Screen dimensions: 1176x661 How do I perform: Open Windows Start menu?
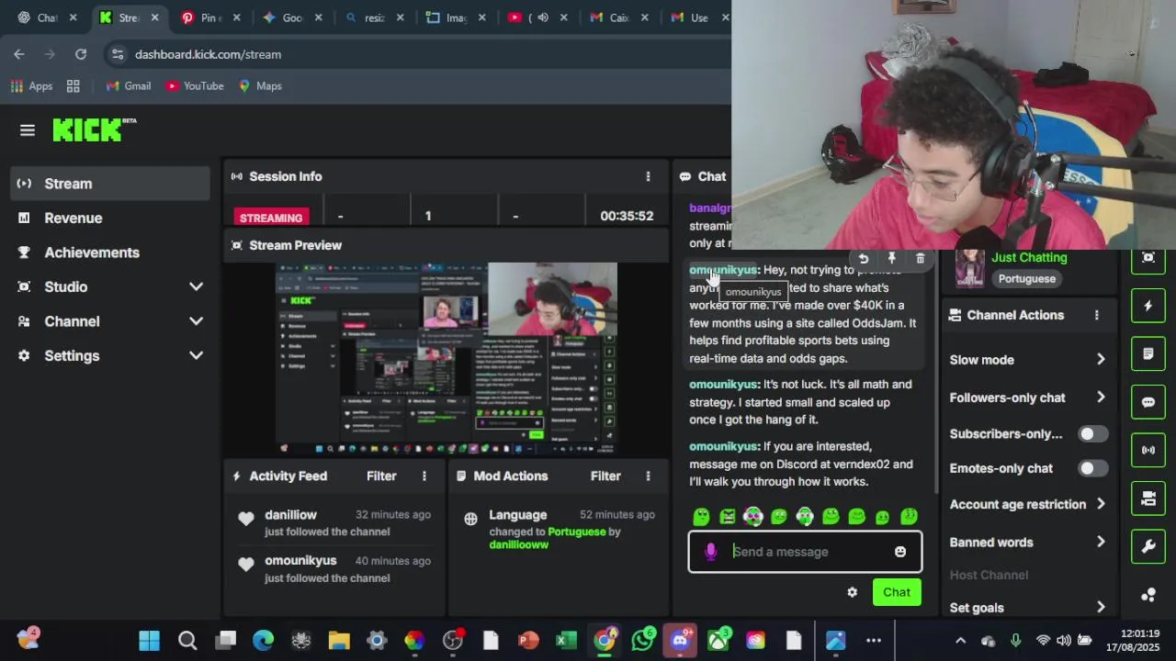(x=149, y=640)
